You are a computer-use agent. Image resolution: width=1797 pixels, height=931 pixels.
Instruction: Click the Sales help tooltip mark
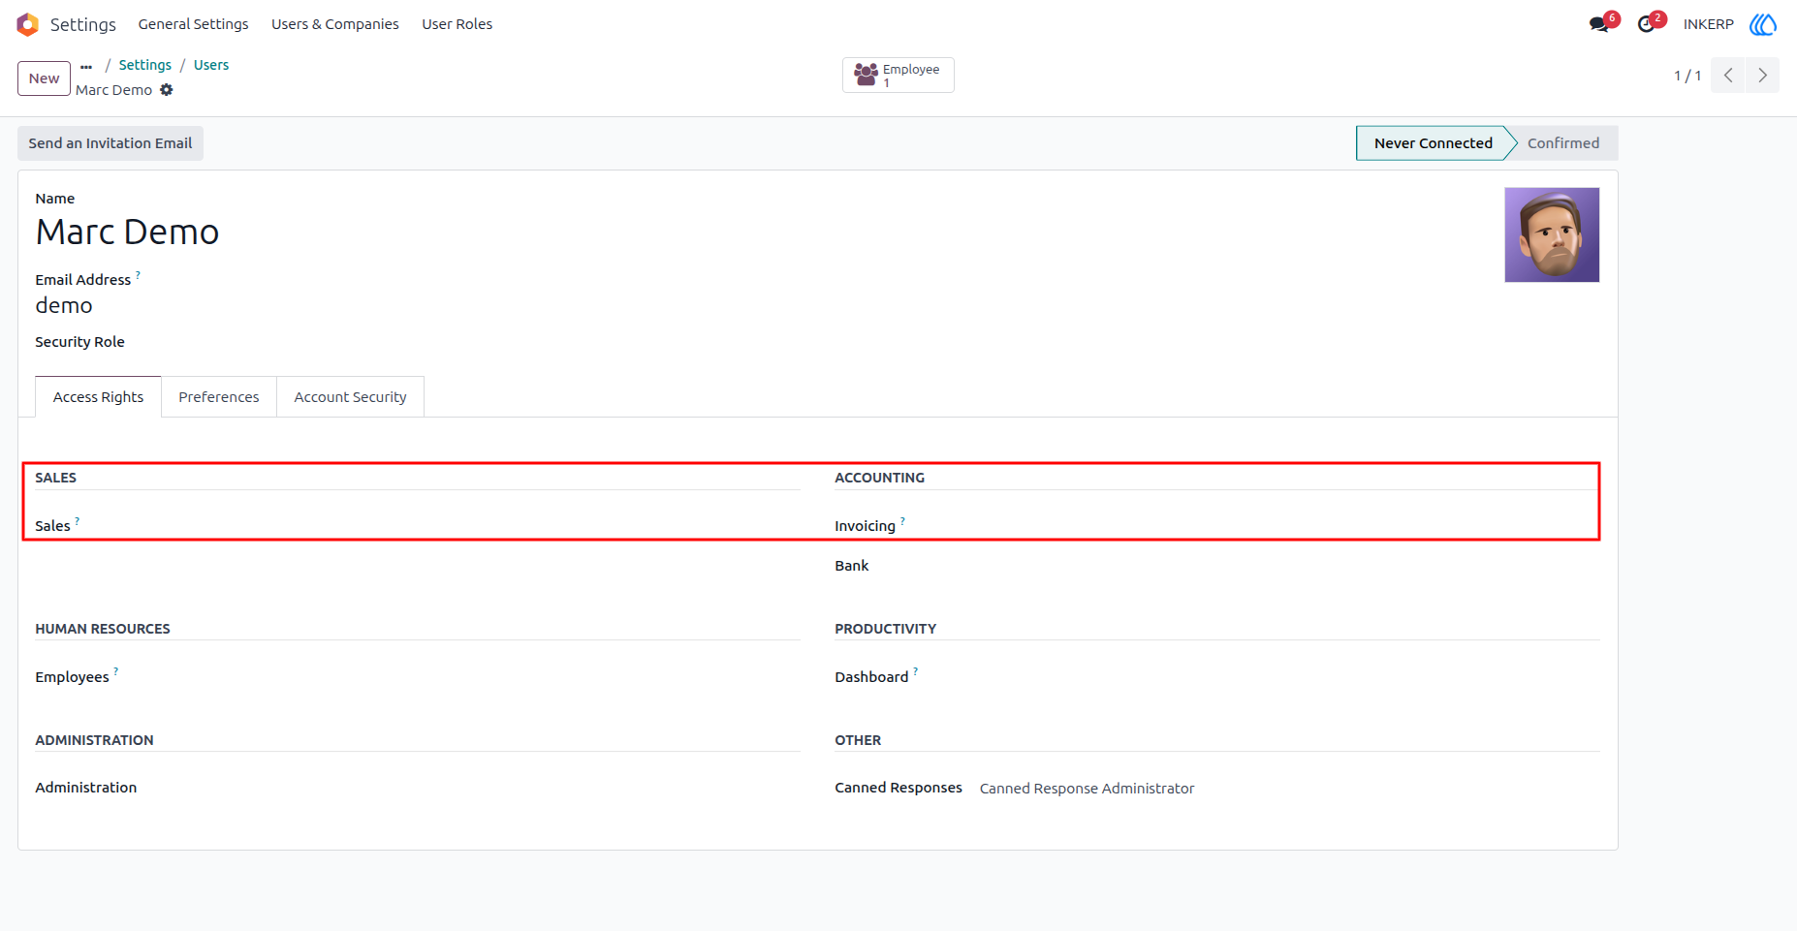pyautogui.click(x=78, y=521)
